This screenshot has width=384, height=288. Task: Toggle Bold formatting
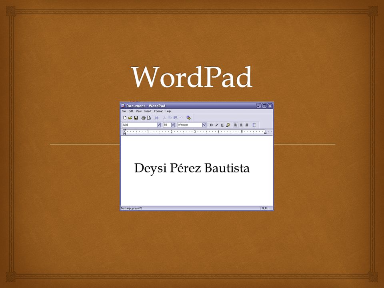coord(211,125)
